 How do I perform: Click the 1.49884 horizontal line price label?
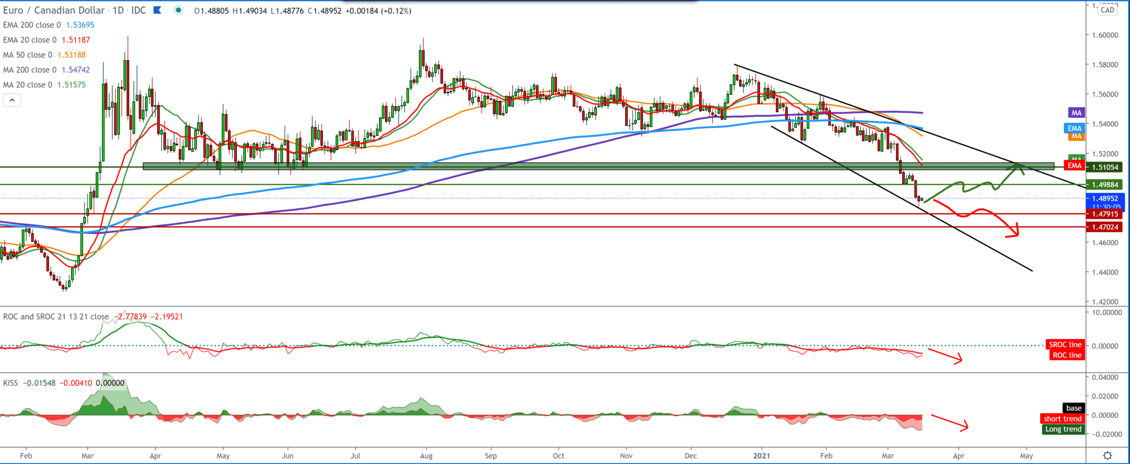1105,185
